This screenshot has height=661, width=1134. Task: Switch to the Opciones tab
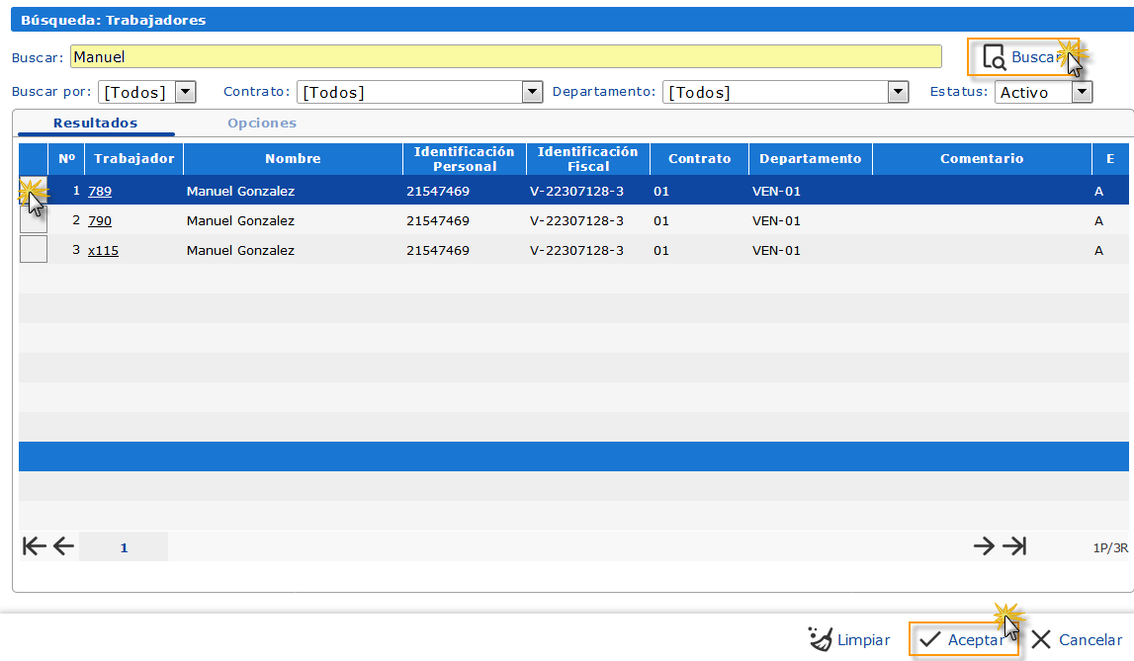(x=262, y=124)
